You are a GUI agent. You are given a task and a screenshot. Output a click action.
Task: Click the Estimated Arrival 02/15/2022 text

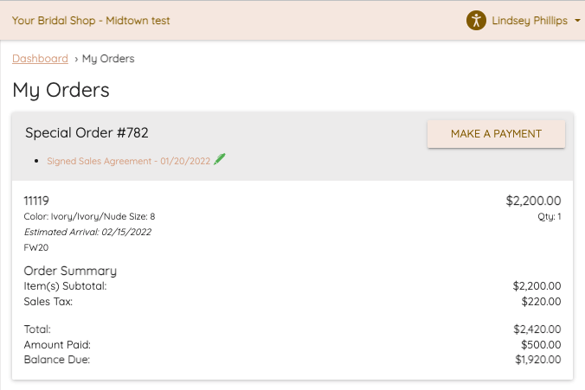(87, 232)
